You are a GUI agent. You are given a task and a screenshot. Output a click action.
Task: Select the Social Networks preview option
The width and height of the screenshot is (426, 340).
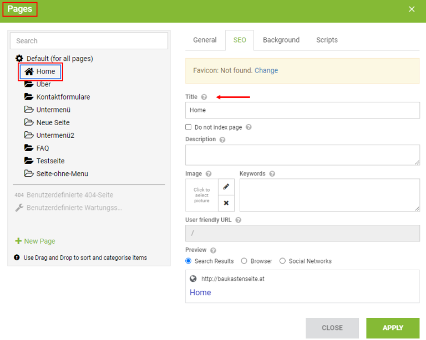click(x=282, y=261)
